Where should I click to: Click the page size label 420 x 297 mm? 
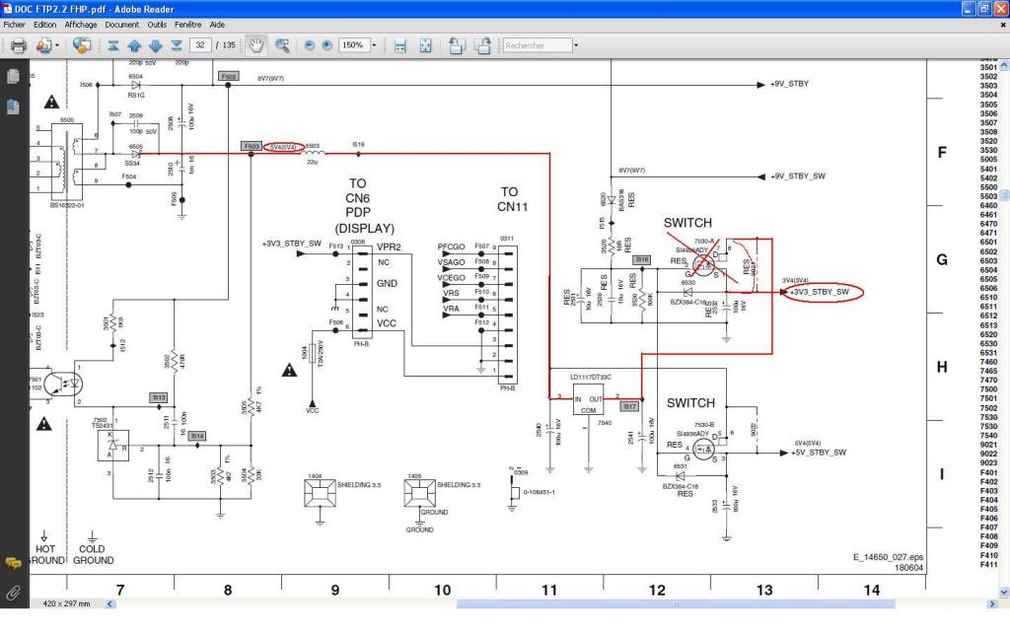pos(66,604)
